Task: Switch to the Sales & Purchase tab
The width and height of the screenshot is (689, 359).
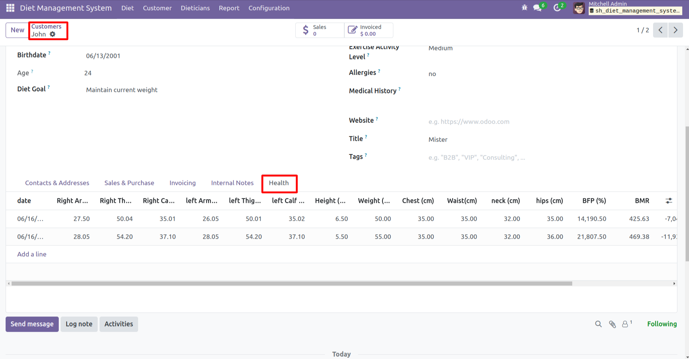Action: (x=129, y=183)
